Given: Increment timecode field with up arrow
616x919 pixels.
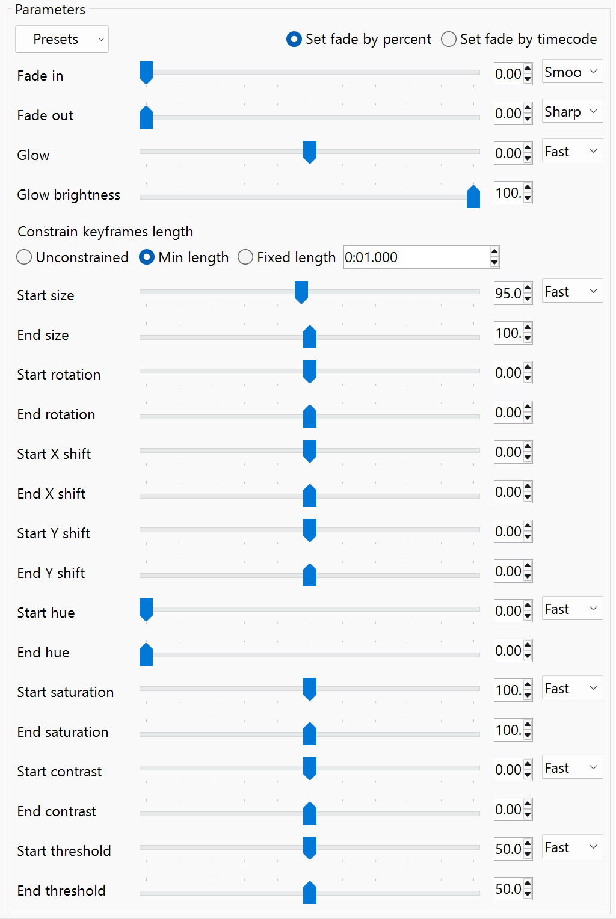Looking at the screenshot, I should [494, 252].
